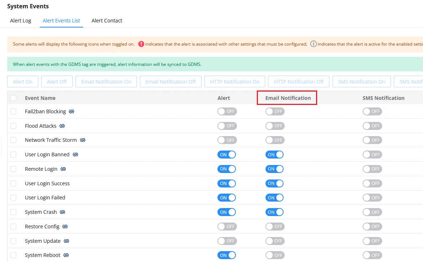The width and height of the screenshot is (423, 262).
Task: Enable Alert toggle for Restore Config
Action: click(x=227, y=226)
